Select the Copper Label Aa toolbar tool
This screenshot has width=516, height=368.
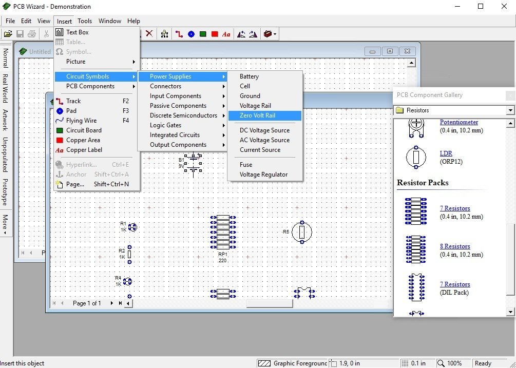pyautogui.click(x=226, y=34)
